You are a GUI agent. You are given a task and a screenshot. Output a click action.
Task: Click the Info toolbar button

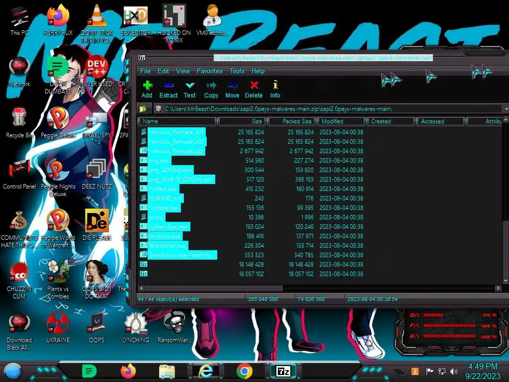(x=275, y=90)
